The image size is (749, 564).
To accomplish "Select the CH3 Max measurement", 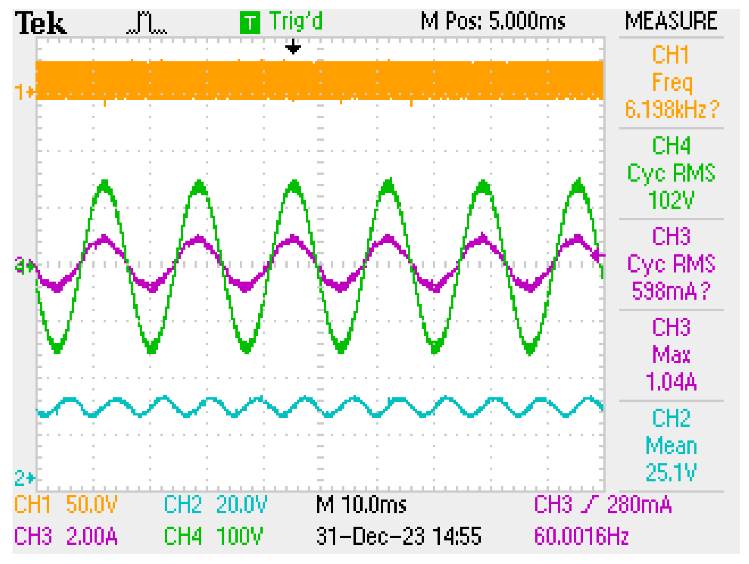I will 671,355.
